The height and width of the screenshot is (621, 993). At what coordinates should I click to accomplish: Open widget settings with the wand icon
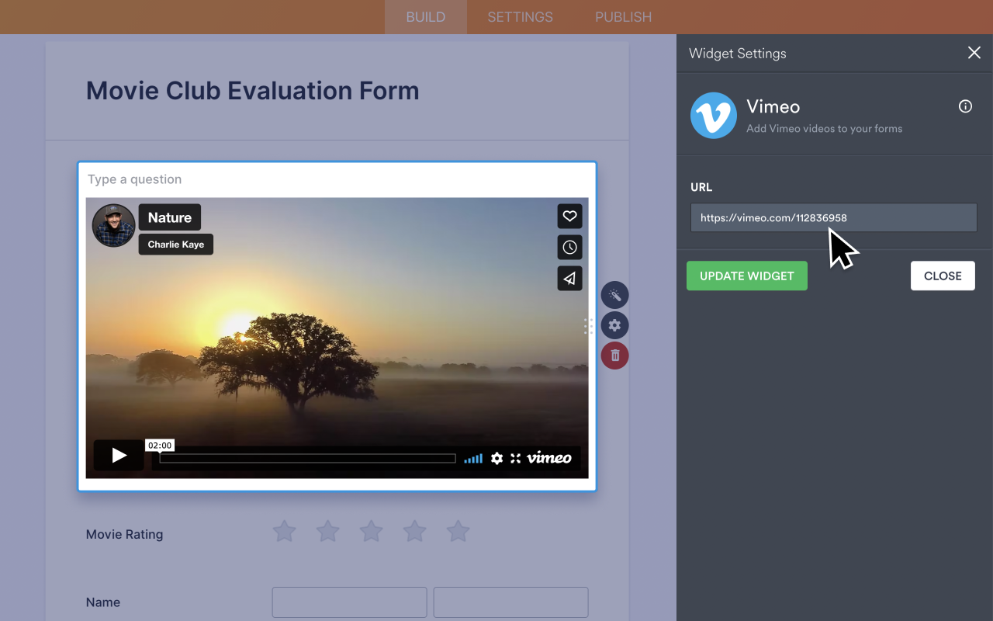coord(614,295)
